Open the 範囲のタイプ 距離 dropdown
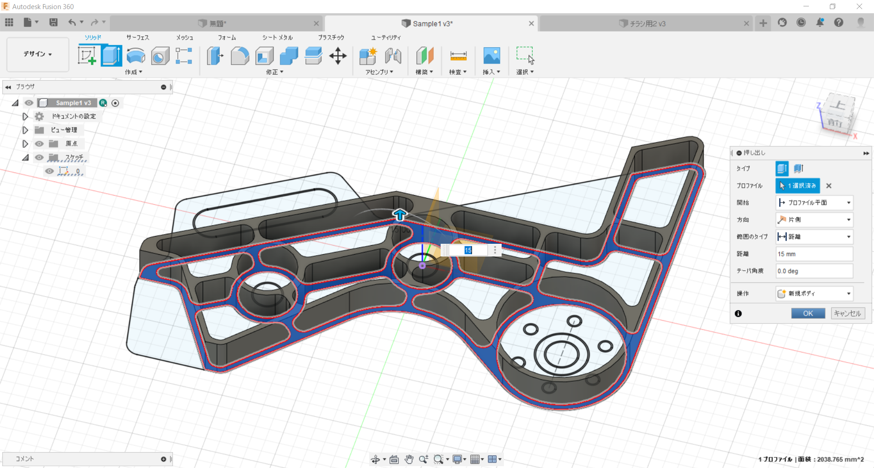 [x=814, y=237]
